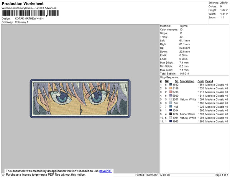Pick black swatch for stop 9 (1734)
This screenshot has height=178, width=230.
(171, 114)
